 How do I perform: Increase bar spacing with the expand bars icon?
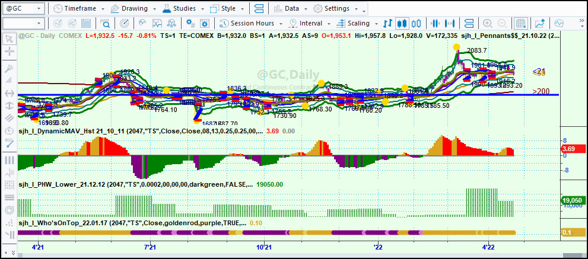coord(449,23)
